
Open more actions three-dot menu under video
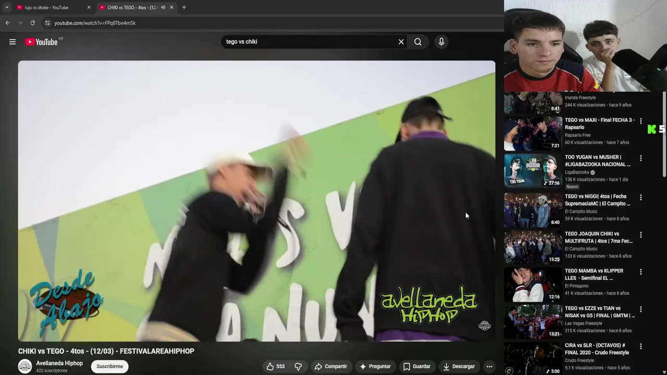coord(489,366)
